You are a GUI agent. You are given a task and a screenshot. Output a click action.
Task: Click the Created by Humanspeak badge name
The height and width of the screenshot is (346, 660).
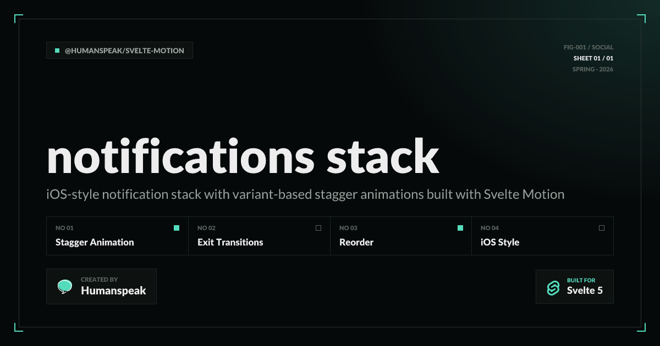[x=113, y=291]
